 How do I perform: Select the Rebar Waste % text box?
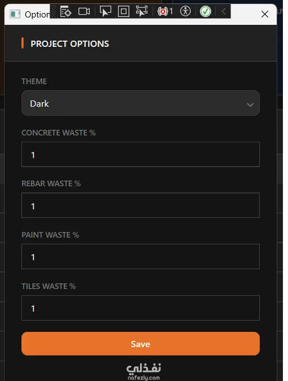coord(141,205)
